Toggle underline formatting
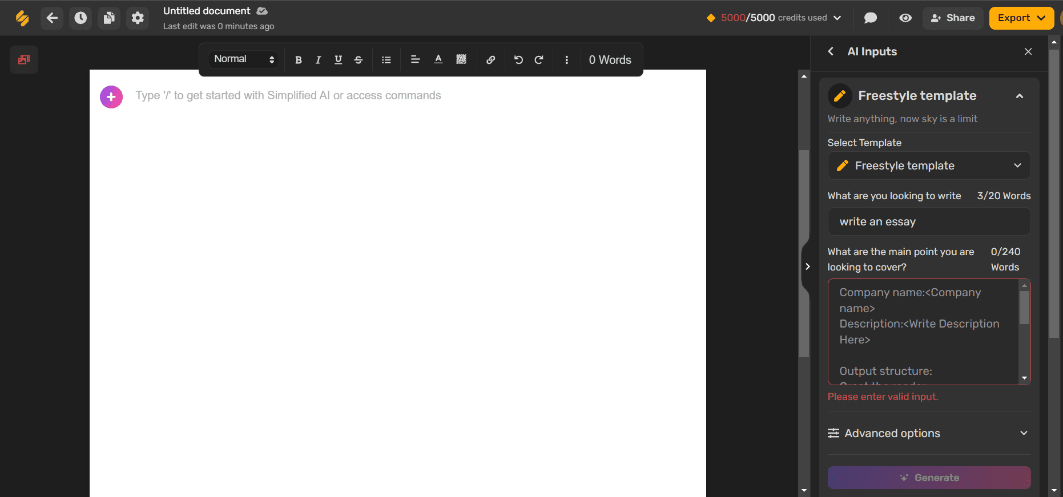The image size is (1063, 497). (x=338, y=60)
